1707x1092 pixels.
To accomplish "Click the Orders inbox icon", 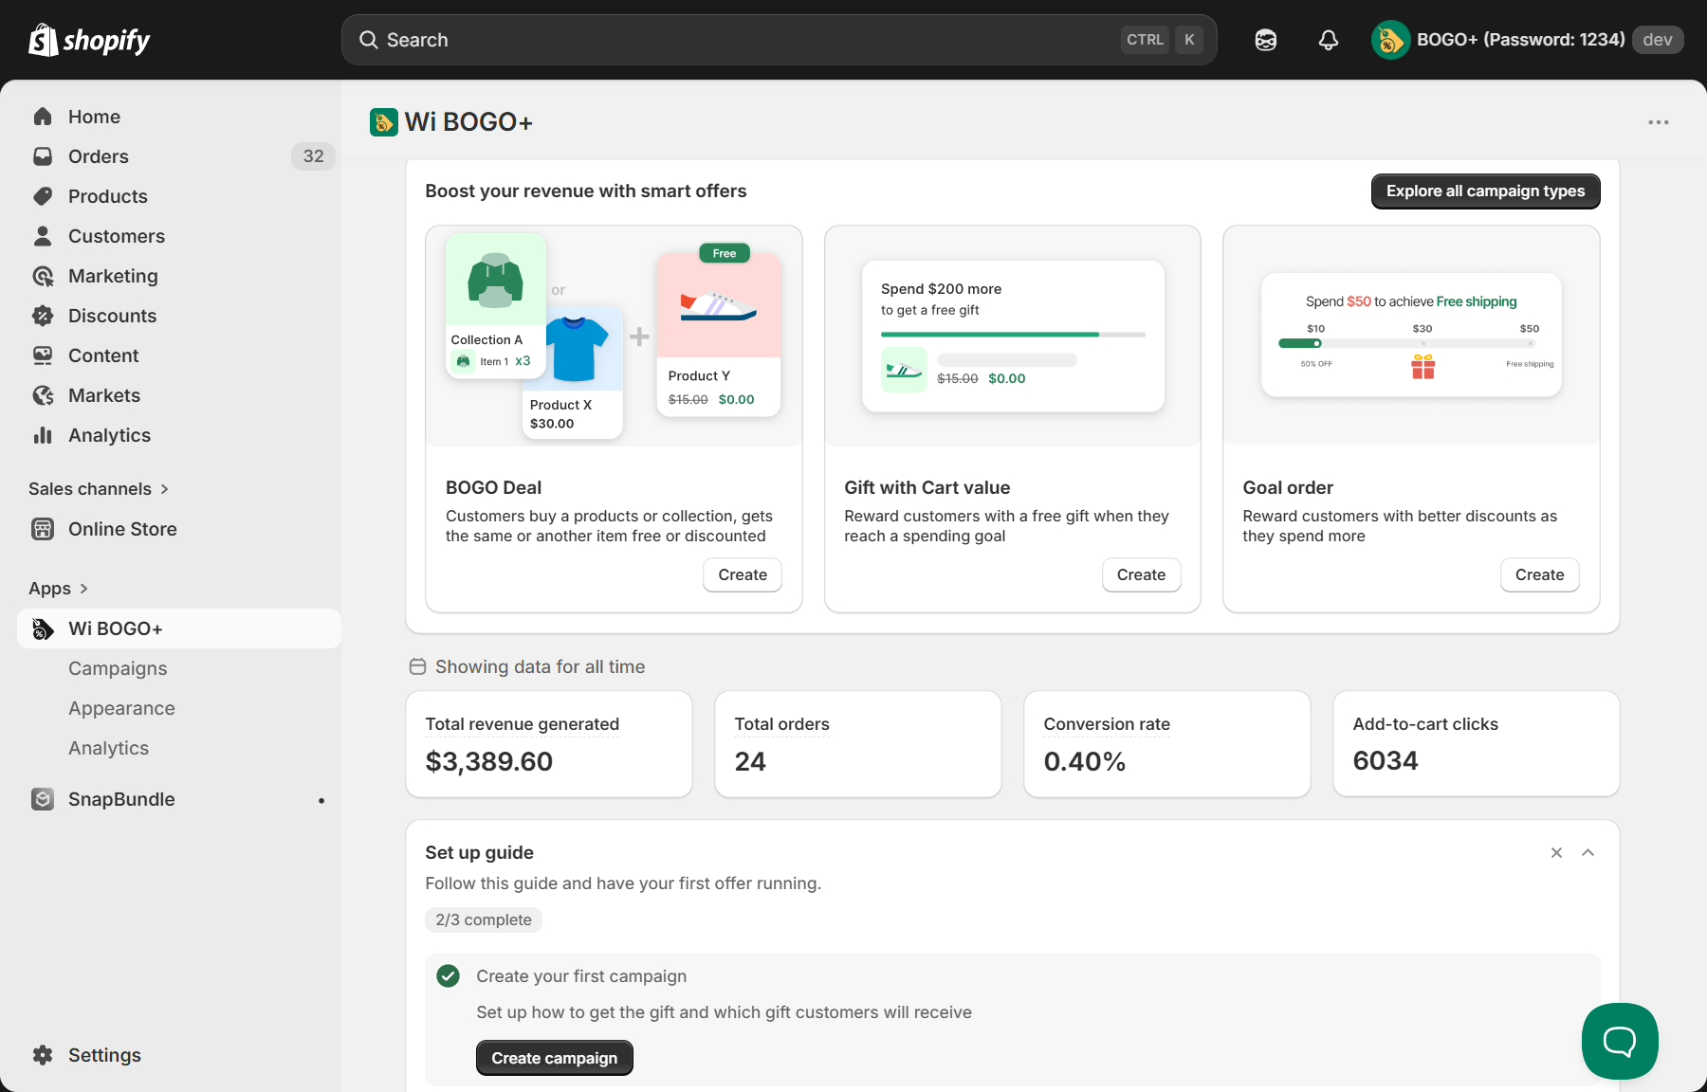I will (43, 156).
